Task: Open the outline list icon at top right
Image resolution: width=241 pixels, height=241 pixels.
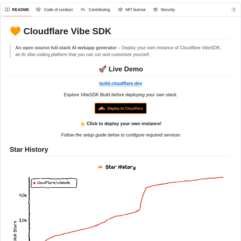Action: pyautogui.click(x=234, y=9)
